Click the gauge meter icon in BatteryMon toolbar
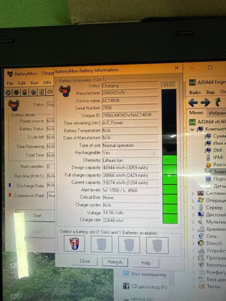This screenshot has height=301, width=226. 50,92
